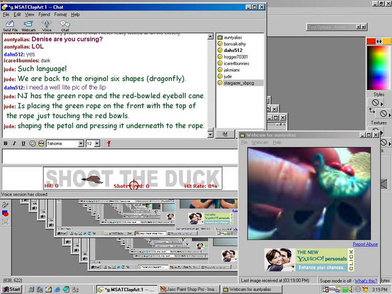Click the IM button below user list

(225, 134)
